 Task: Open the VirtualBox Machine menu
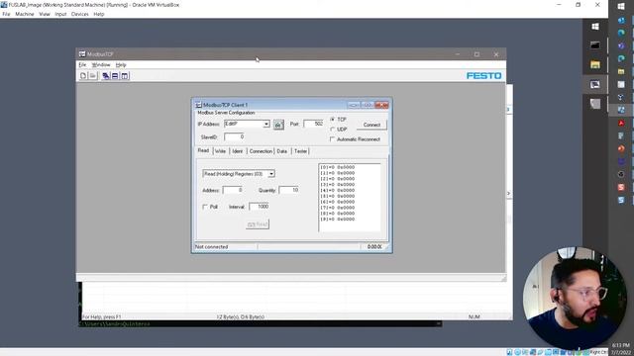(25, 14)
